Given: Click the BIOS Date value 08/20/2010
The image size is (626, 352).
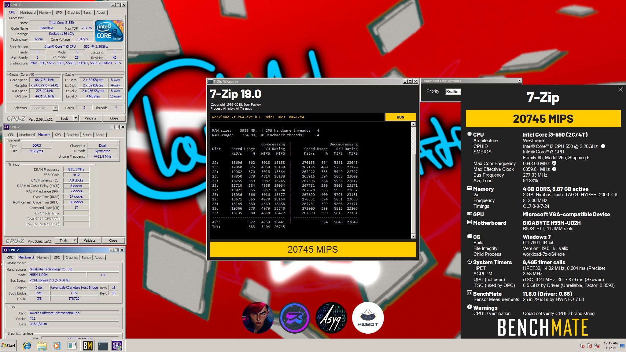Looking at the screenshot, I should [x=74, y=324].
